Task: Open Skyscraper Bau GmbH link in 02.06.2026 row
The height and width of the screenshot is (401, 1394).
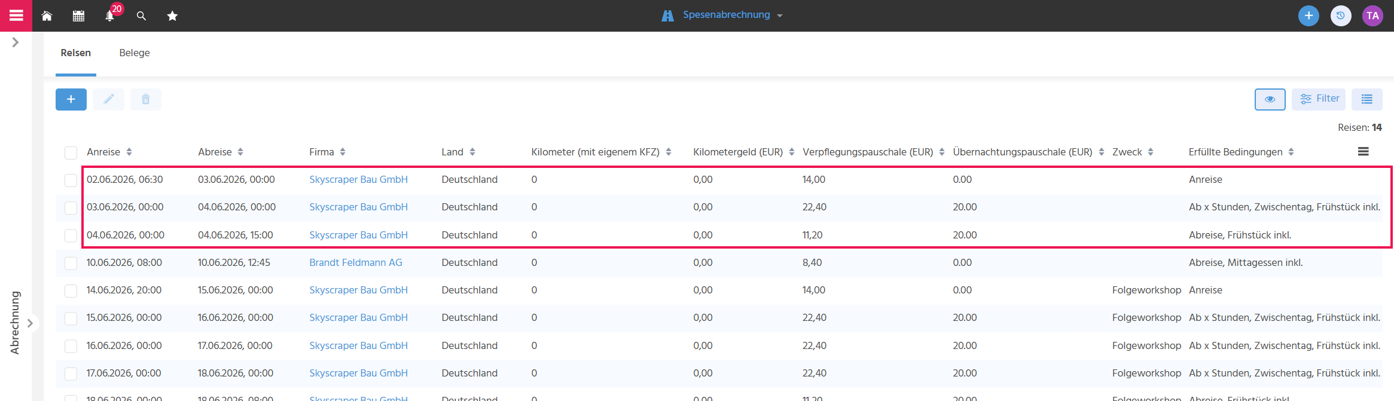Action: (358, 179)
